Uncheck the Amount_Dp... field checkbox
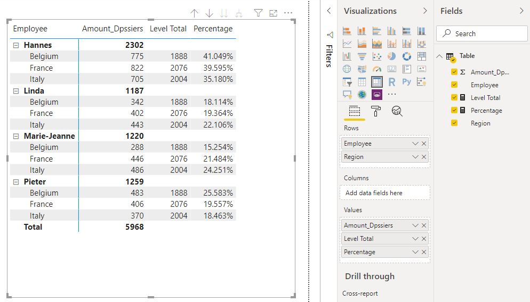The width and height of the screenshot is (530, 302). 454,72
